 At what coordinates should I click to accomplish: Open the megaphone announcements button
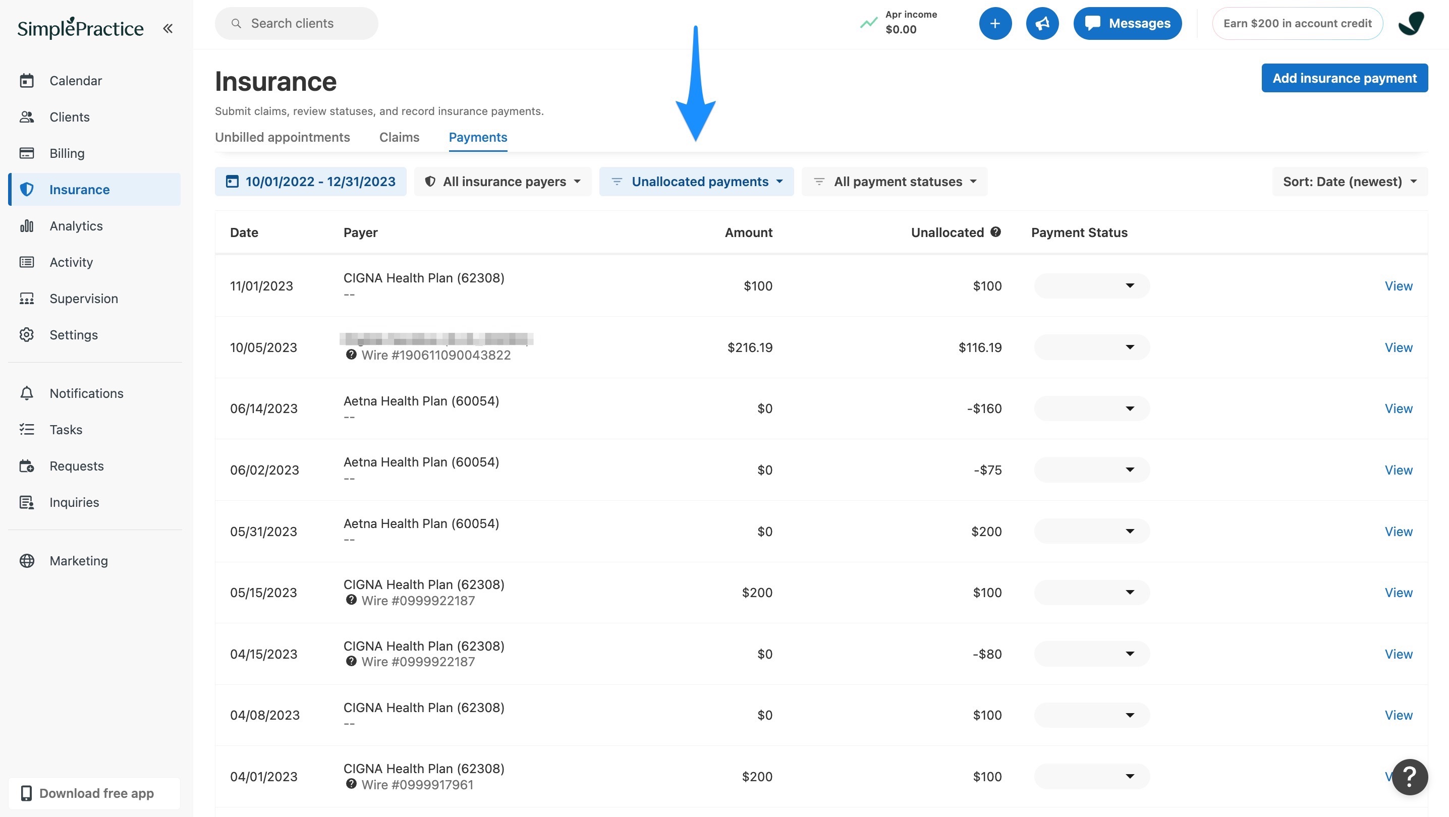click(1042, 24)
